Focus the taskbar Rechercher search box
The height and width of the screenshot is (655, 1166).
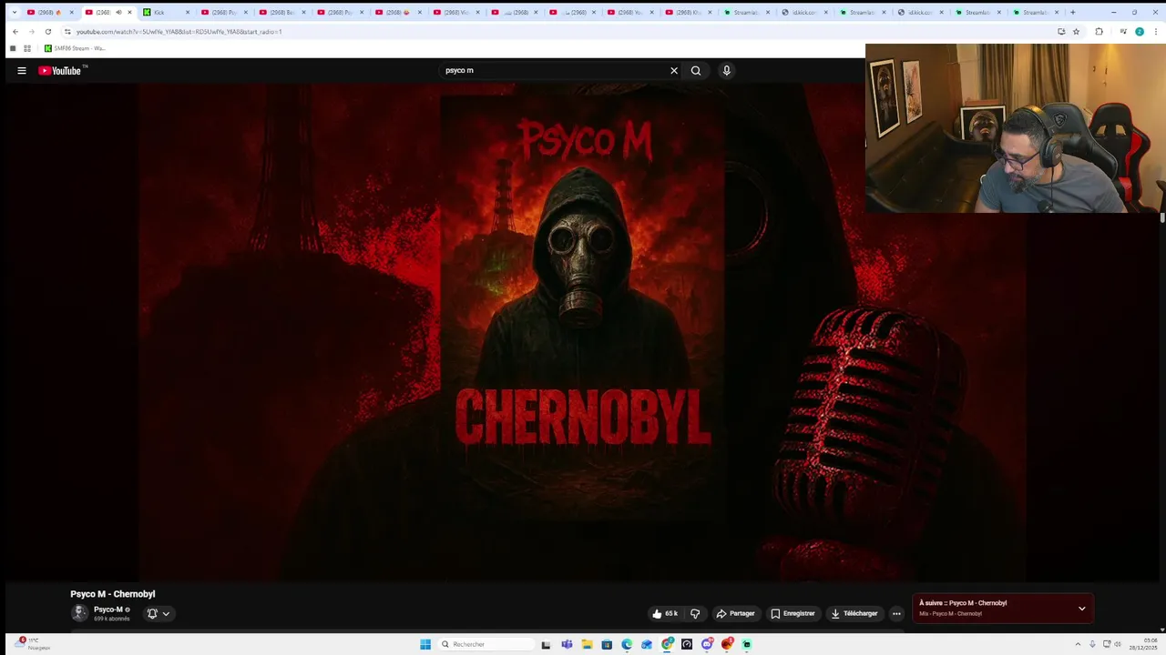coord(486,644)
